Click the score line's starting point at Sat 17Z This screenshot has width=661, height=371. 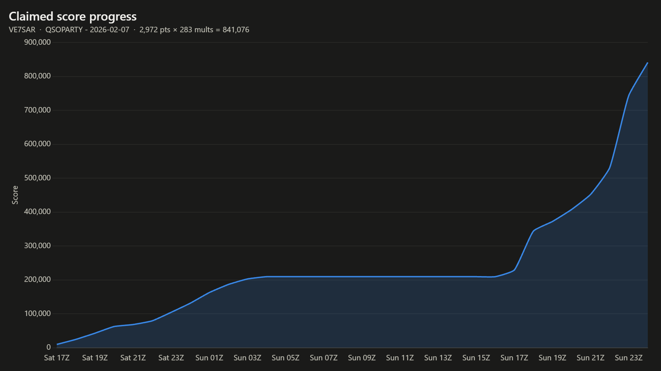(57, 344)
